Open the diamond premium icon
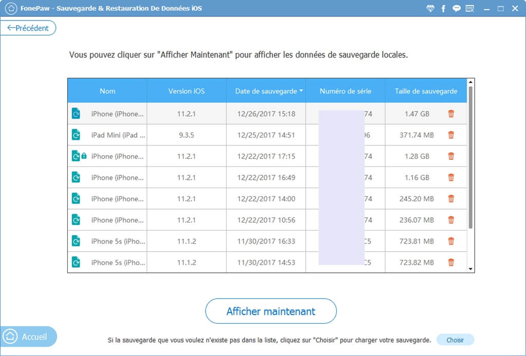The height and width of the screenshot is (356, 526). pos(430,9)
